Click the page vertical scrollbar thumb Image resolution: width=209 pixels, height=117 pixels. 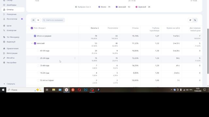[208, 51]
